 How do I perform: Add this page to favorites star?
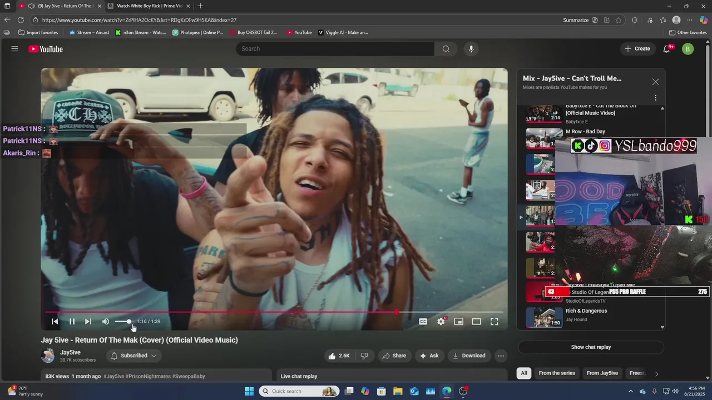coord(619,20)
